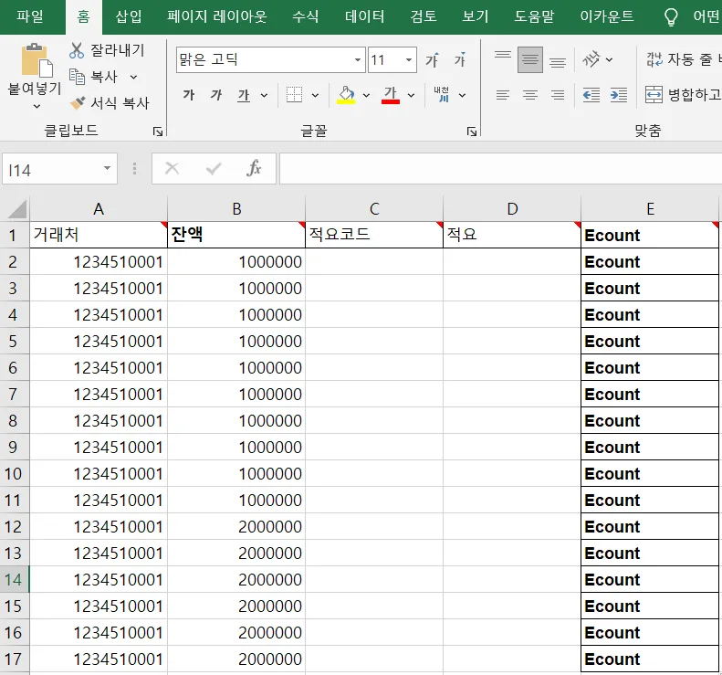Click the confirm checkmark in formula bar
722x675 pixels.
(x=214, y=169)
